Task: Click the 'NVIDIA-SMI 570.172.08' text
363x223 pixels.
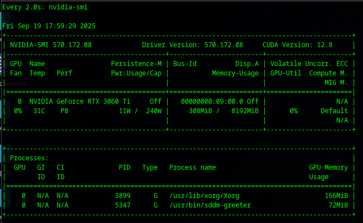Action: click(x=51, y=45)
